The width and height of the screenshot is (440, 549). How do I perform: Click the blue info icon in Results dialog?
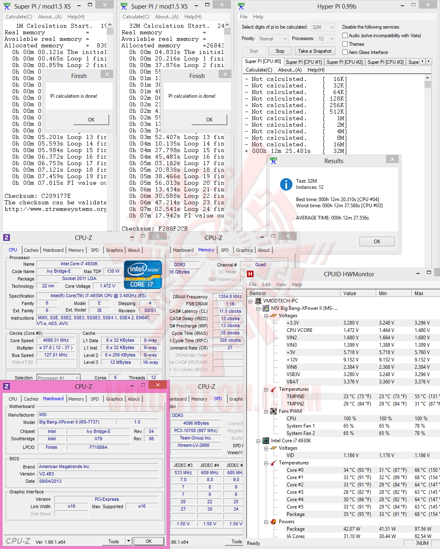286,184
